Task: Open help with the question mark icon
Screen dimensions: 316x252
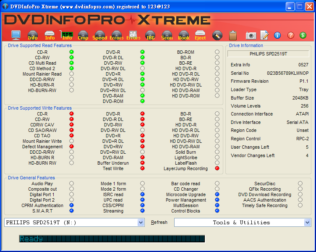Action: [x=290, y=35]
